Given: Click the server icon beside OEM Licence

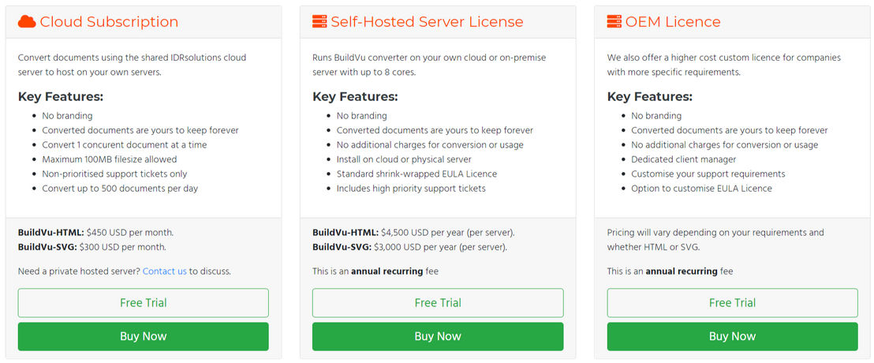Looking at the screenshot, I should tap(614, 22).
